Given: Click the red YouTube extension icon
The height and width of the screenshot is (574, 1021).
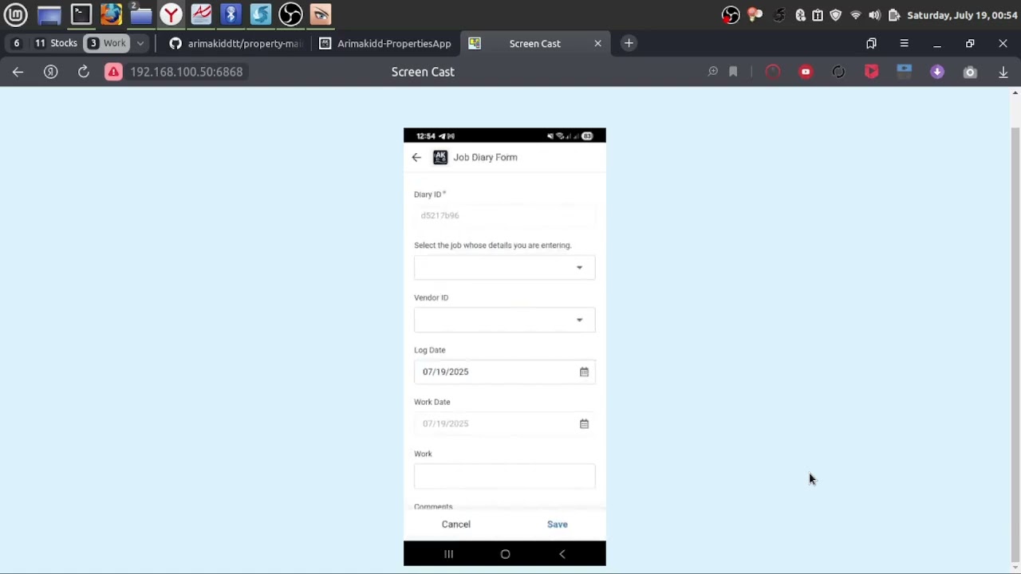Looking at the screenshot, I should pyautogui.click(x=806, y=72).
